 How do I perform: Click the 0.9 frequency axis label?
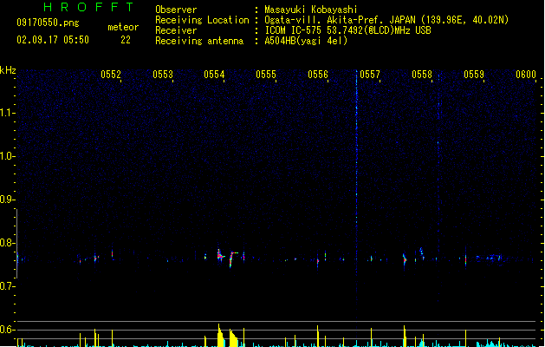coord(7,200)
